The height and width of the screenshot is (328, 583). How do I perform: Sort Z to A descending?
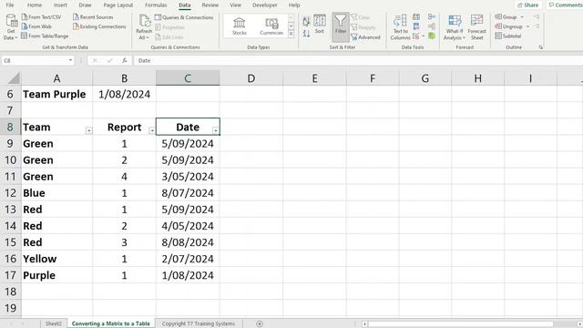pyautogui.click(x=306, y=34)
